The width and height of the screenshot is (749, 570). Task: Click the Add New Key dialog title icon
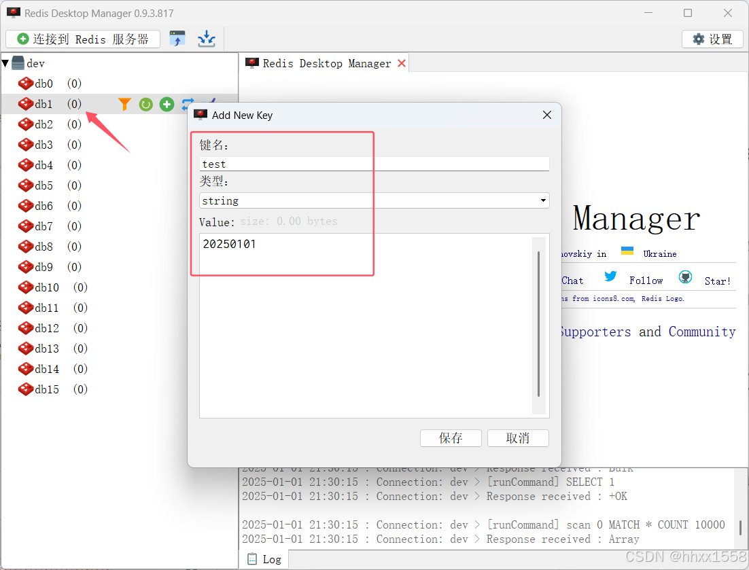click(x=200, y=115)
